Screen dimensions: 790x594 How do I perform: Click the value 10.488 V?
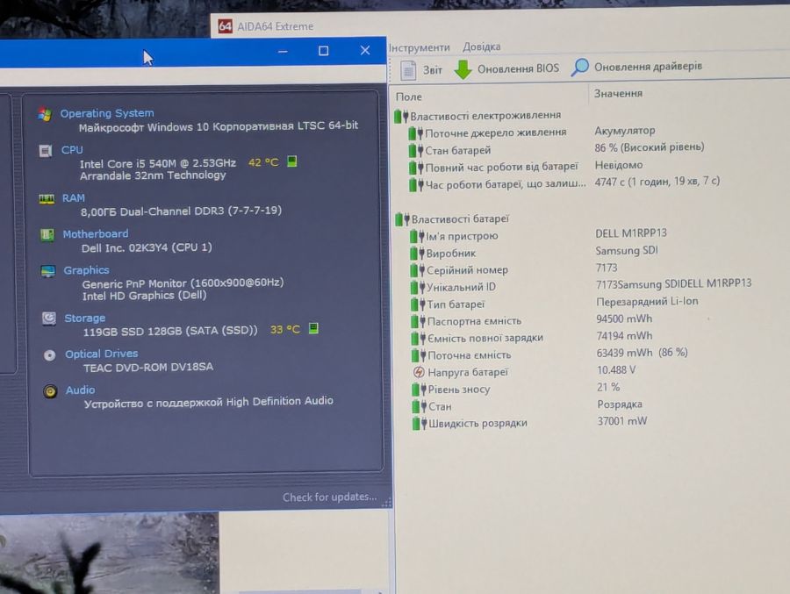point(617,370)
